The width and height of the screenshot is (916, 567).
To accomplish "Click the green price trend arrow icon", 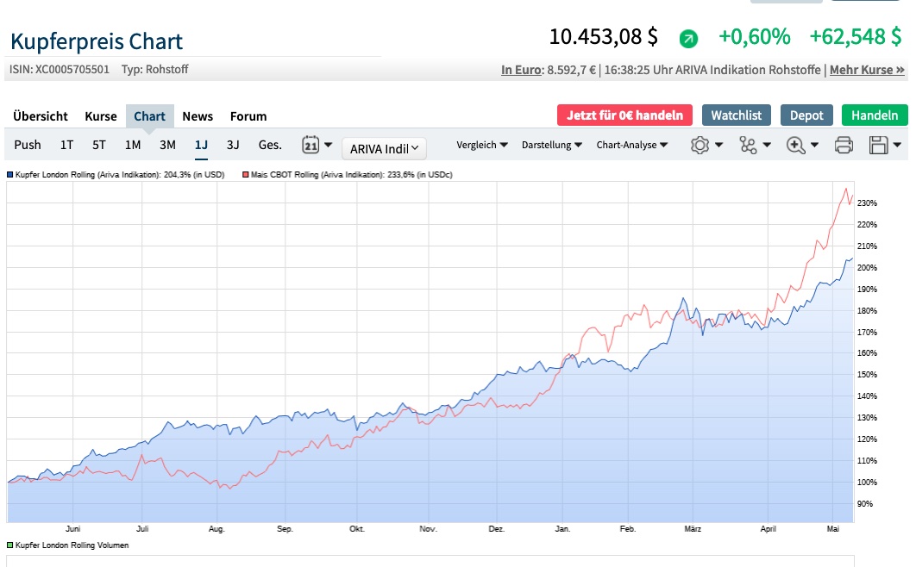I will tap(688, 38).
